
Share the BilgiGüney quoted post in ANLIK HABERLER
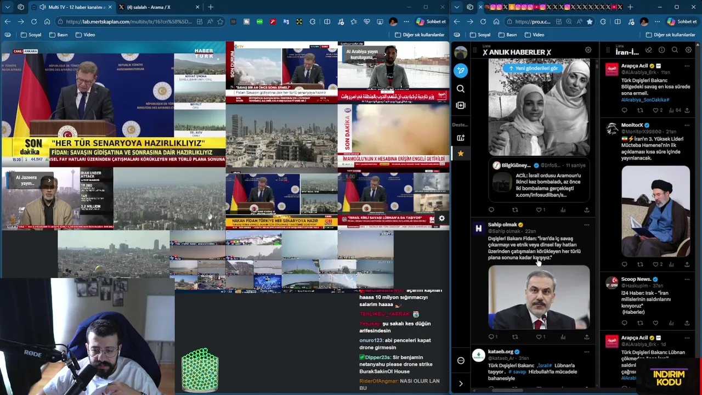pos(586,210)
